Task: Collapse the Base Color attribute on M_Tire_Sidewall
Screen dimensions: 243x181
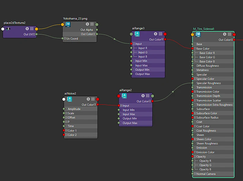Action: (x=195, y=48)
